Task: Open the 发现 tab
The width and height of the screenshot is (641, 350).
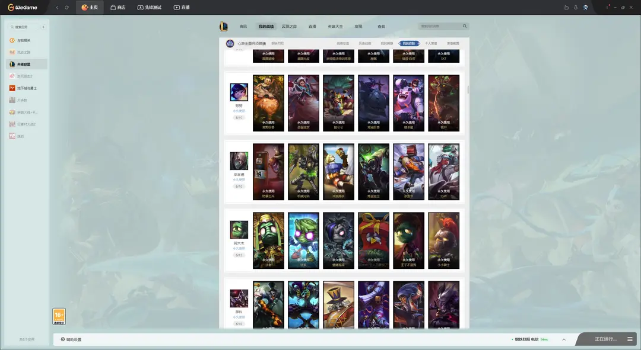Action: coord(358,27)
